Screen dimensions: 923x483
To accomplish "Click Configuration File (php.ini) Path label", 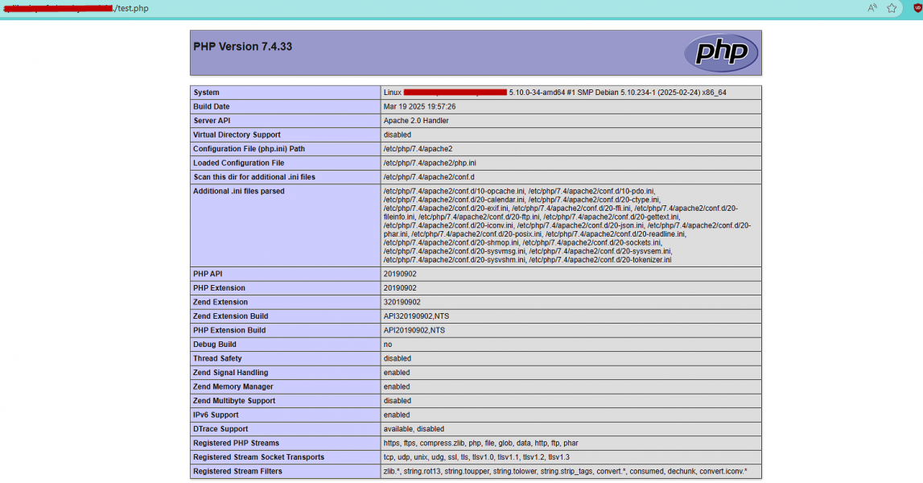I will click(249, 149).
